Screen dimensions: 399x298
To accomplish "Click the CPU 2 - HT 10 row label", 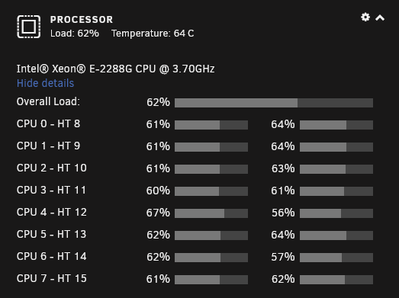I will 52,168.
